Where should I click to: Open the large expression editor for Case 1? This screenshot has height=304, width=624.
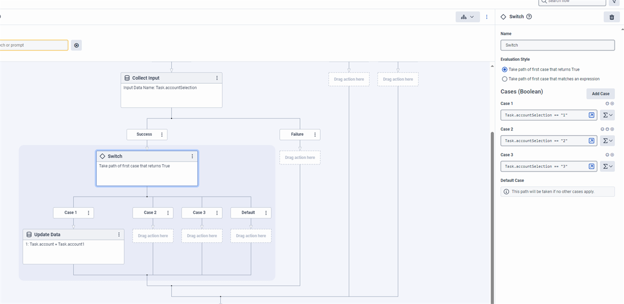[592, 115]
